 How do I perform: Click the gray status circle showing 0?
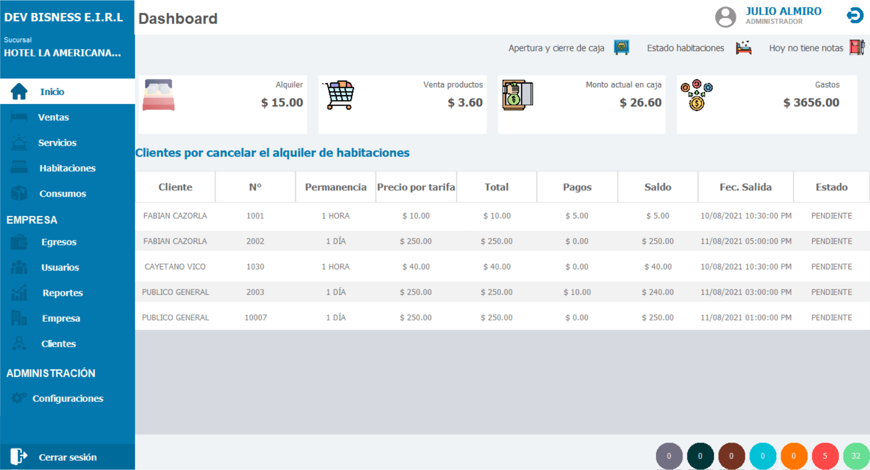[x=669, y=456]
